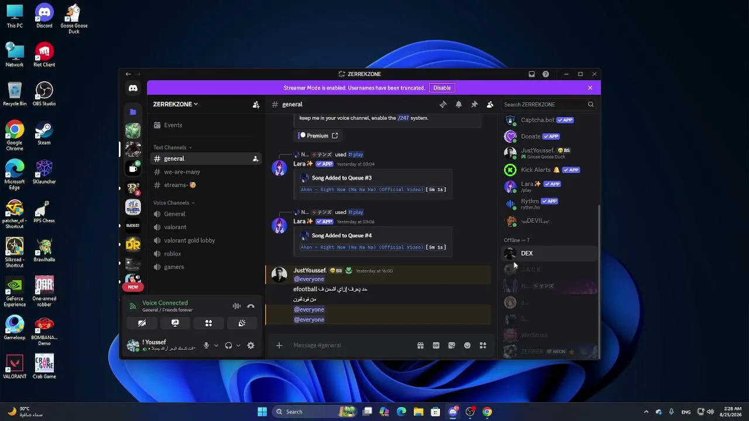
Task: Share your screen in voice
Action: click(x=175, y=323)
